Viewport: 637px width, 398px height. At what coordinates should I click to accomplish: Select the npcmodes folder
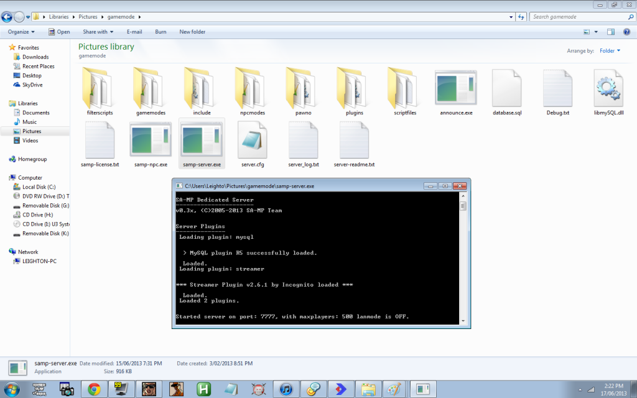[x=253, y=91]
